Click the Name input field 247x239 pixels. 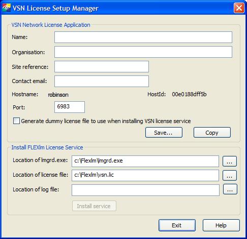point(143,37)
